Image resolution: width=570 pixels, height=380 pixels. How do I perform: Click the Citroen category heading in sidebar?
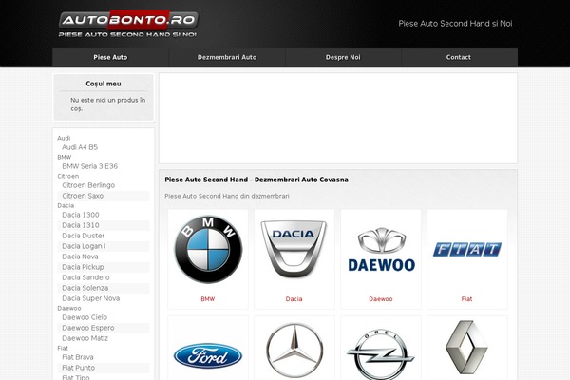68,176
